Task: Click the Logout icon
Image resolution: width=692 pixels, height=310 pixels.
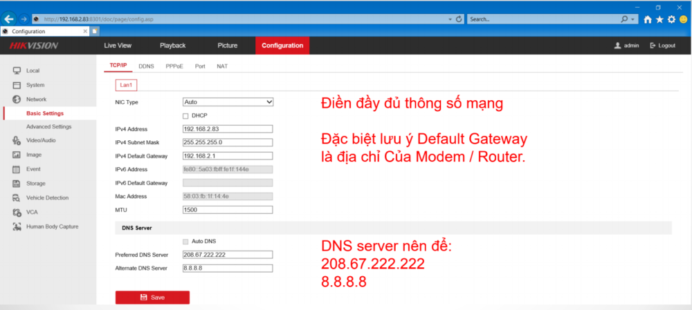Action: [x=653, y=46]
